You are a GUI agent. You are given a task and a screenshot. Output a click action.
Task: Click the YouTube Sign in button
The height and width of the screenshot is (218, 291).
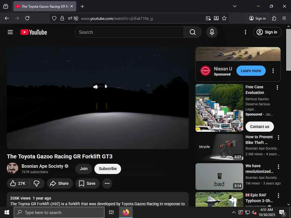[x=267, y=32]
